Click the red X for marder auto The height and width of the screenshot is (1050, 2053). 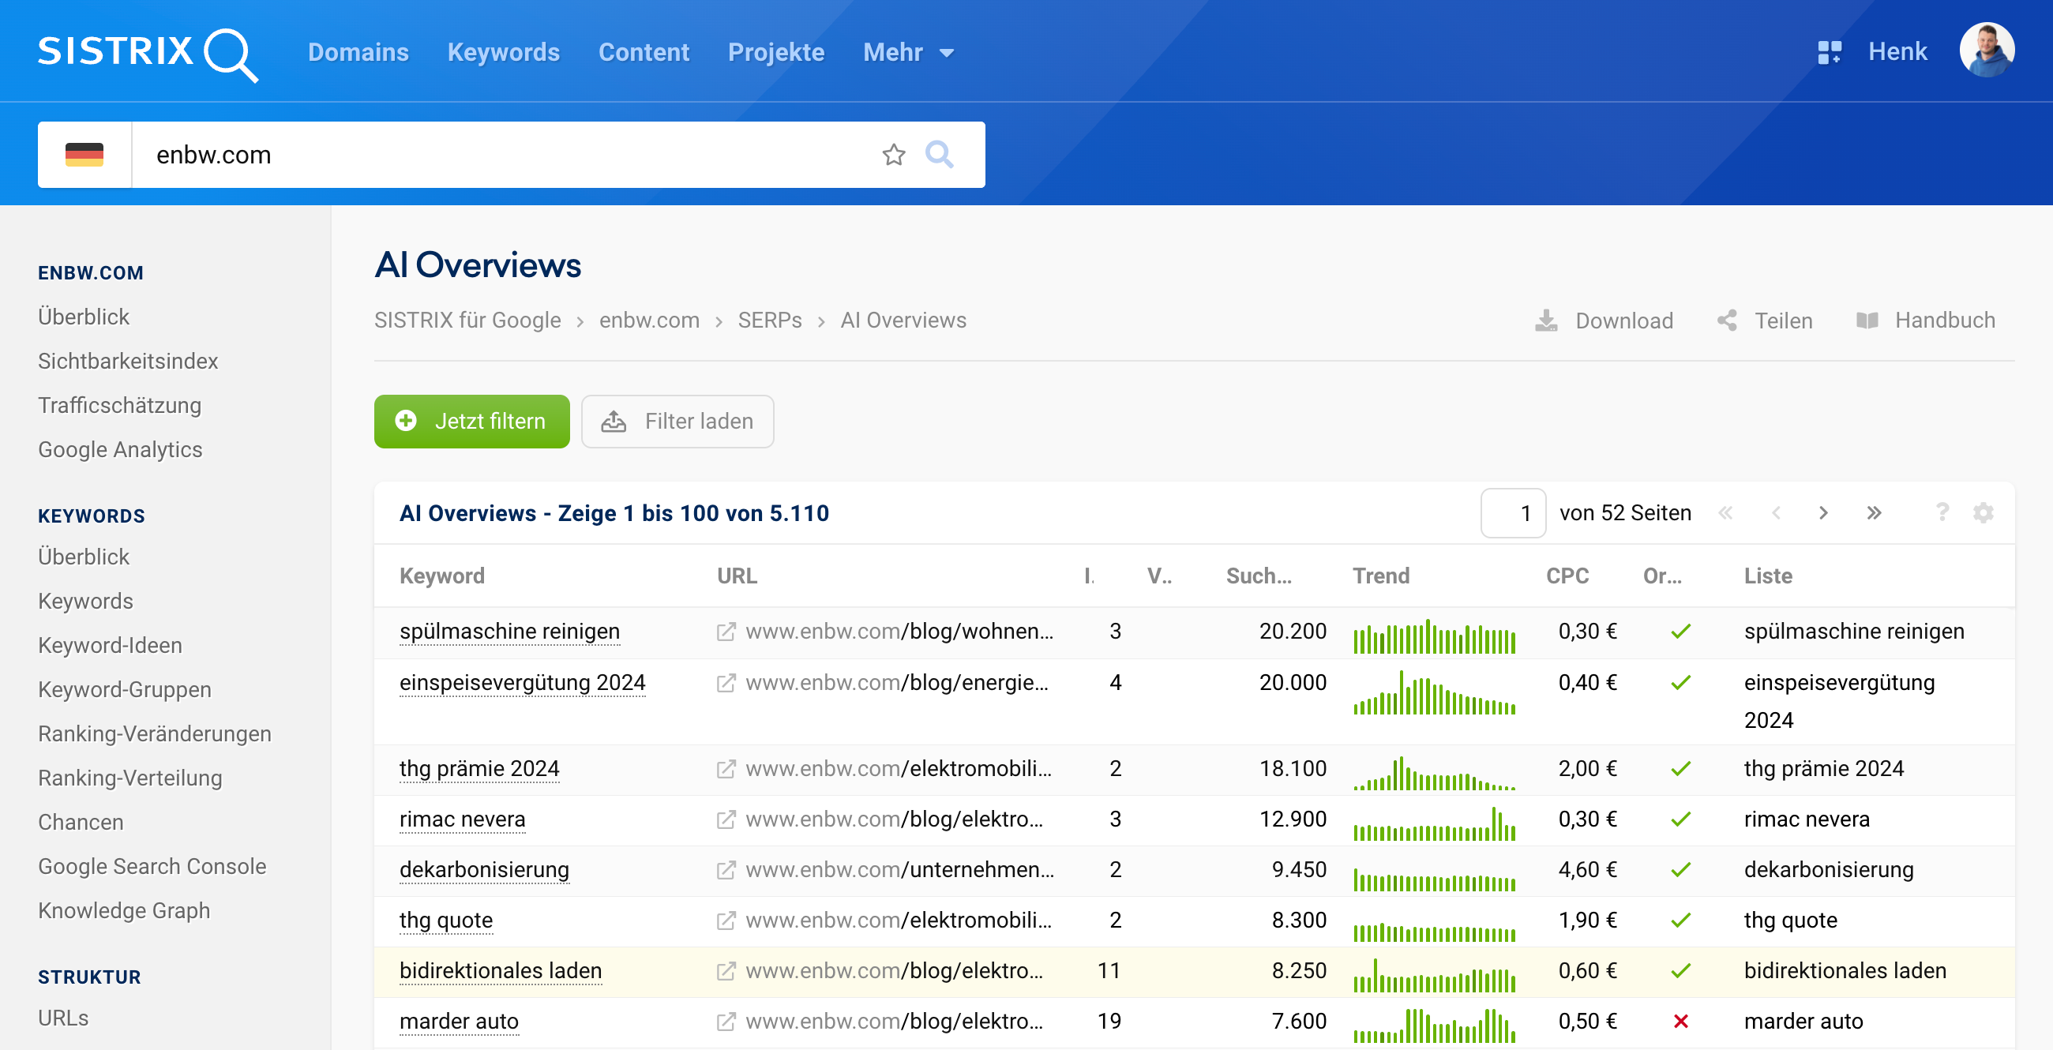1681,1022
